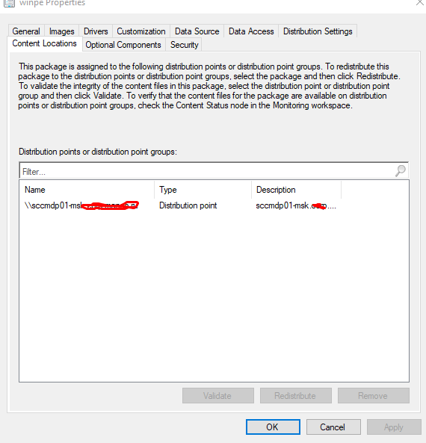The height and width of the screenshot is (443, 426).
Task: Open the Drivers tab
Action: click(x=96, y=31)
